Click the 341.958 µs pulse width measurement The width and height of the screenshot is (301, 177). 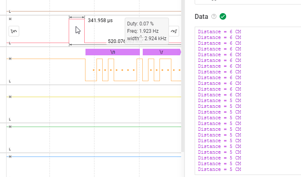point(100,20)
